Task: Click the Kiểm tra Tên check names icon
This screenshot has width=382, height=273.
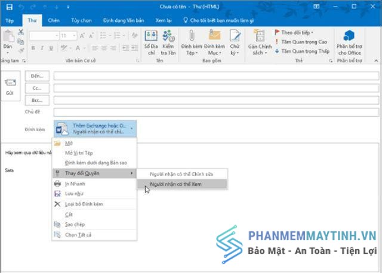Action: click(x=168, y=42)
